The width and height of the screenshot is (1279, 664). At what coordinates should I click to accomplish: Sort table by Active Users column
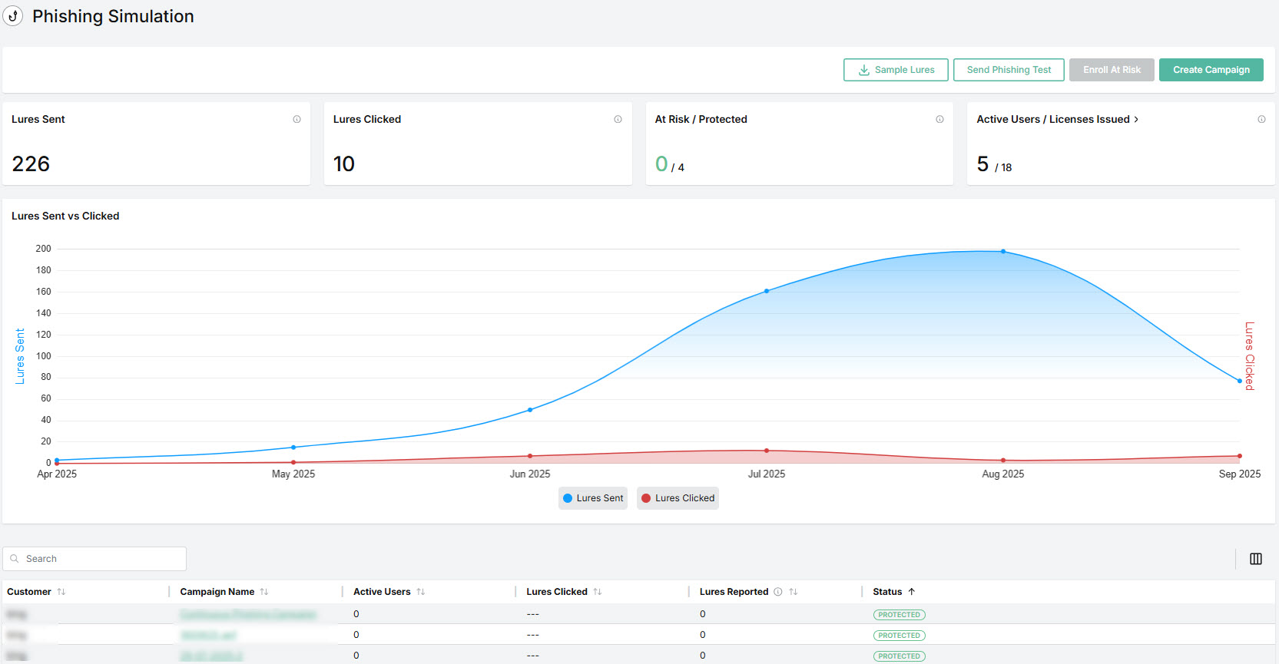point(421,592)
